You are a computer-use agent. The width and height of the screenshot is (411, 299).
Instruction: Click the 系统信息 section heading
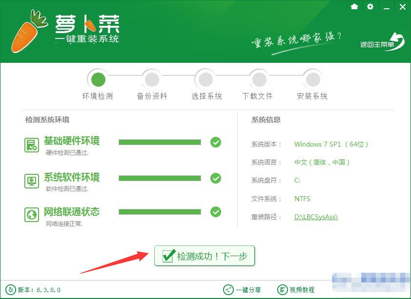(x=266, y=120)
